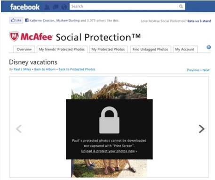The width and height of the screenshot is (215, 180).
Task: Click Upload & protect your photos now
Action: (108, 151)
